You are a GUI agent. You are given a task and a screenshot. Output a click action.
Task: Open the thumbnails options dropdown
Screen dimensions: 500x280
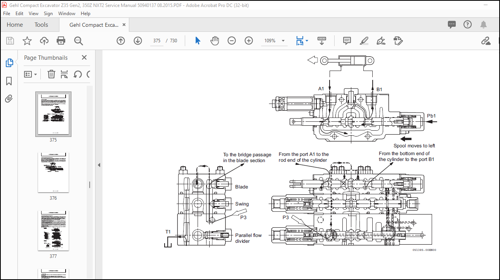(31, 74)
